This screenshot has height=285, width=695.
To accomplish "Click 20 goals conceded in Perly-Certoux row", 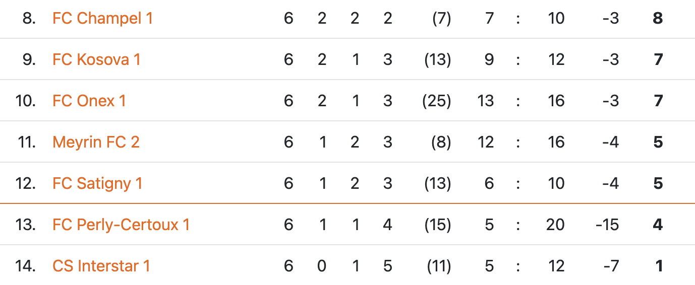I will [x=555, y=225].
